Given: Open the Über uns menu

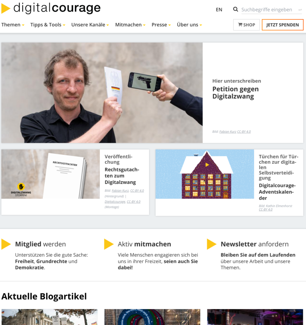Looking at the screenshot, I should [189, 25].
